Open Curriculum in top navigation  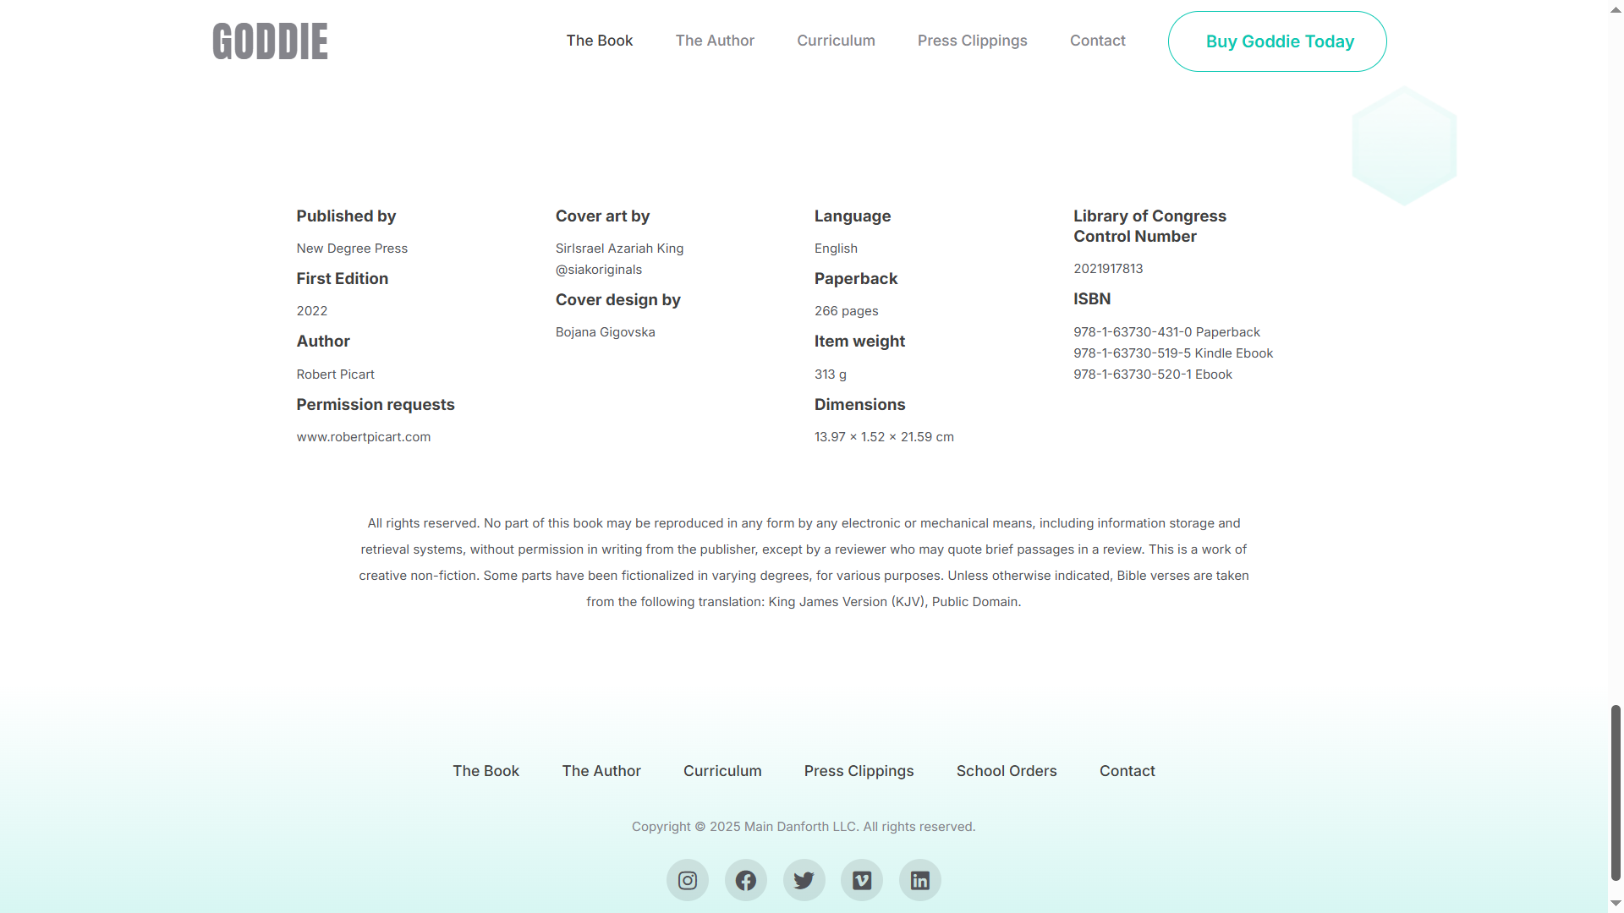[x=836, y=41]
